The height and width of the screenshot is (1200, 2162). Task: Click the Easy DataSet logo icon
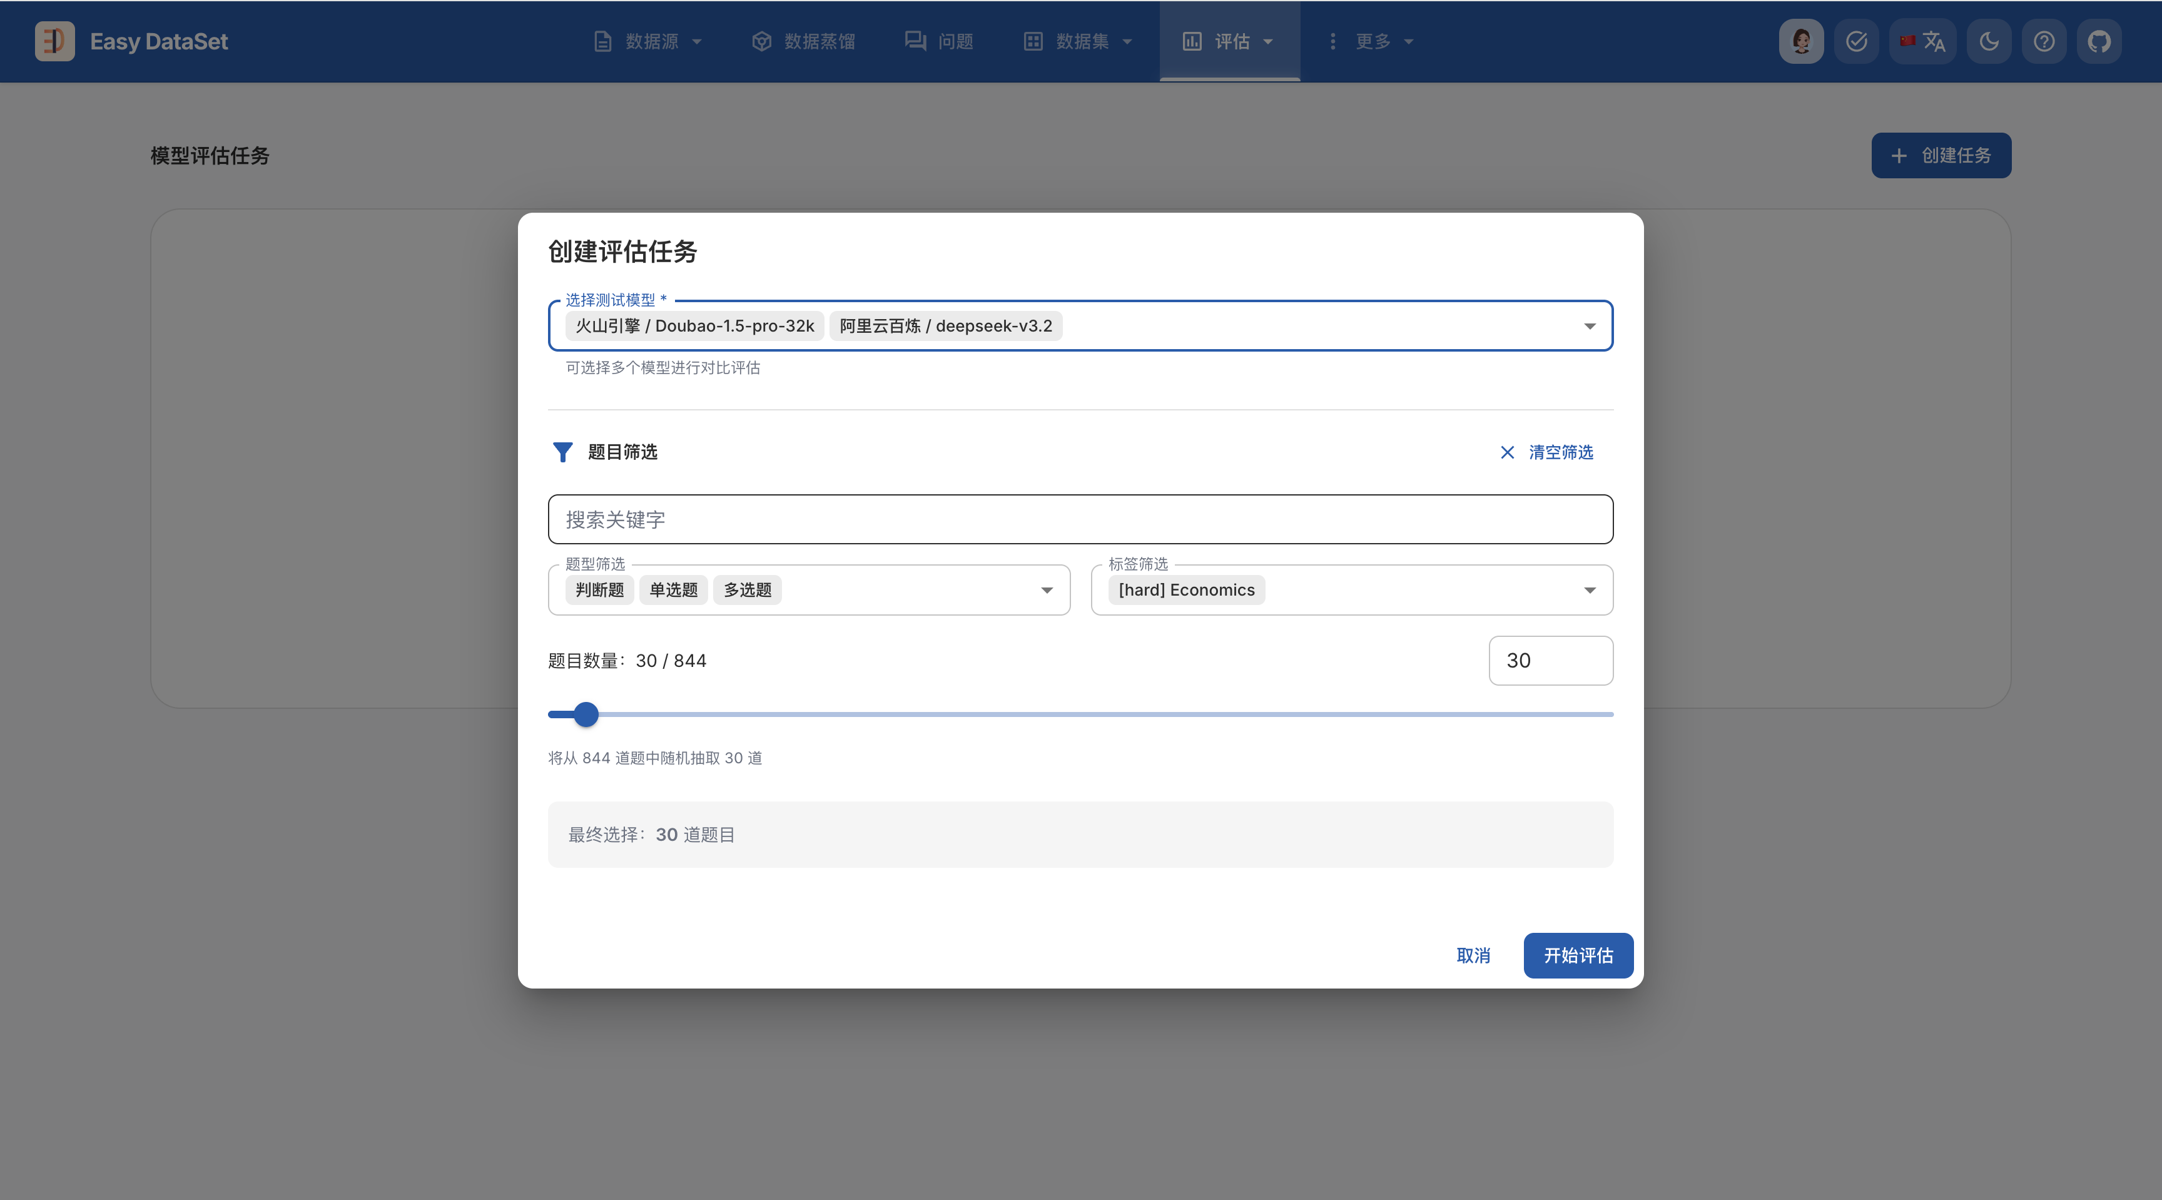coord(54,41)
